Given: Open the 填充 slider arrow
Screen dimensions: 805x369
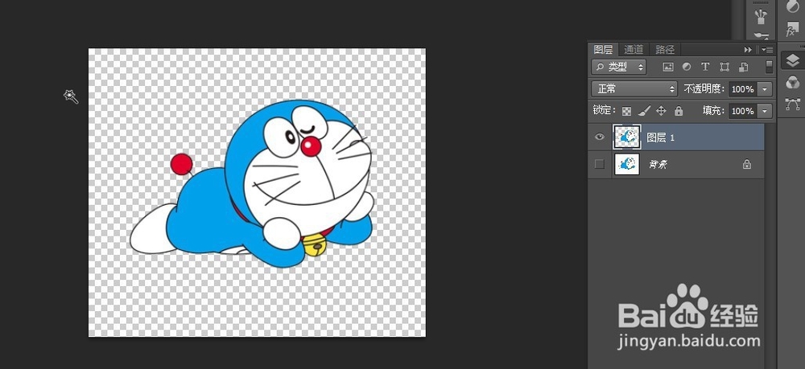Looking at the screenshot, I should 765,111.
